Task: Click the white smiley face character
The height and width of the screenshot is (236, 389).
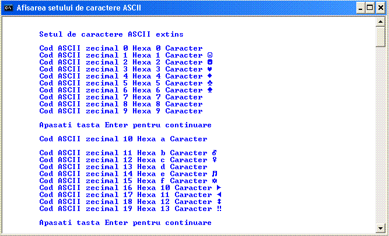Action: pyautogui.click(x=210, y=55)
